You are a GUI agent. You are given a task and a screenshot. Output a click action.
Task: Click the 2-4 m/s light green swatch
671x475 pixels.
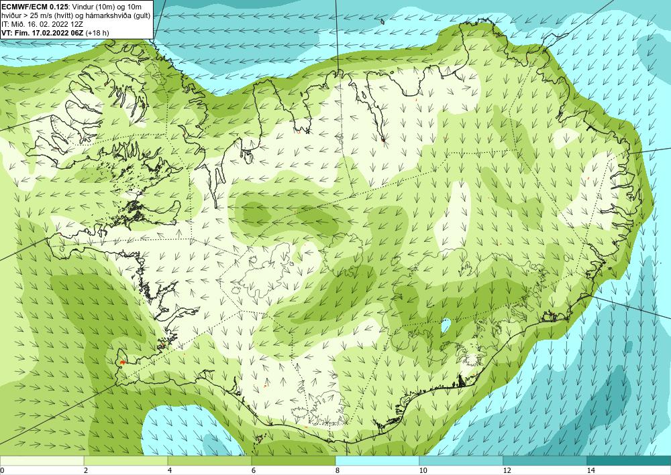point(126,460)
